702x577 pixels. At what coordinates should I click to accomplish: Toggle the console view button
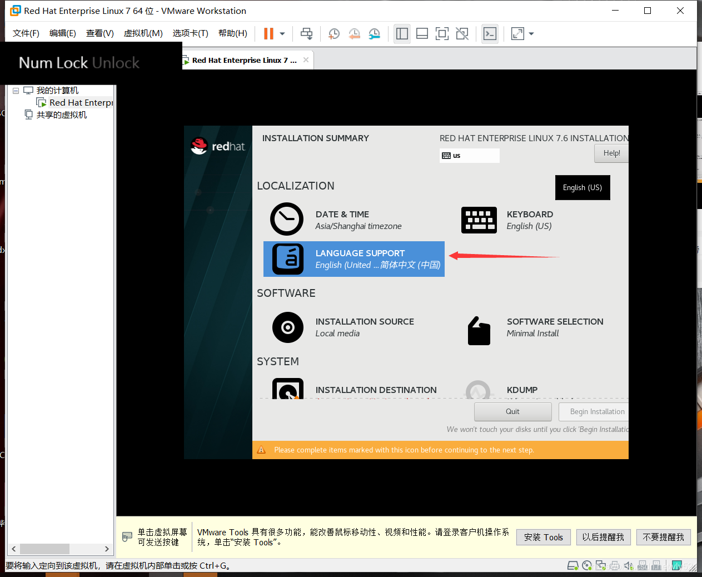[x=490, y=34]
